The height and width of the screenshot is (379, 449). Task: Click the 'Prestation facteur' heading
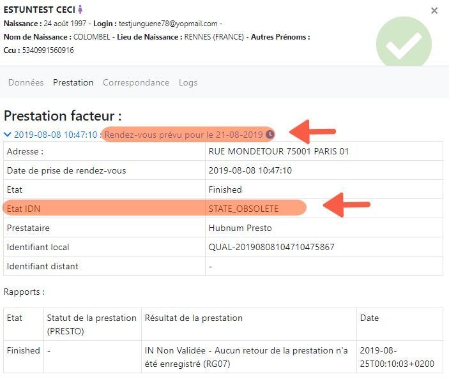[x=63, y=116]
